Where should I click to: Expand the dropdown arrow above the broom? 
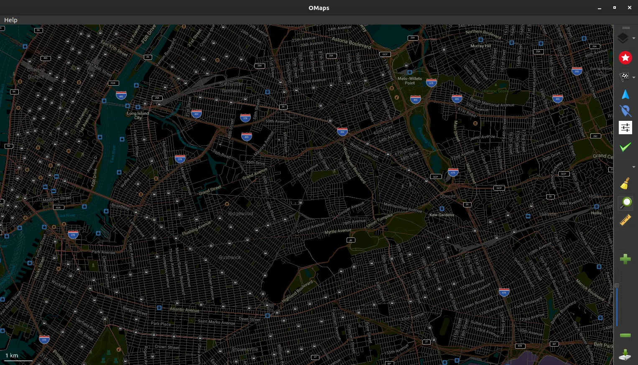tap(634, 167)
